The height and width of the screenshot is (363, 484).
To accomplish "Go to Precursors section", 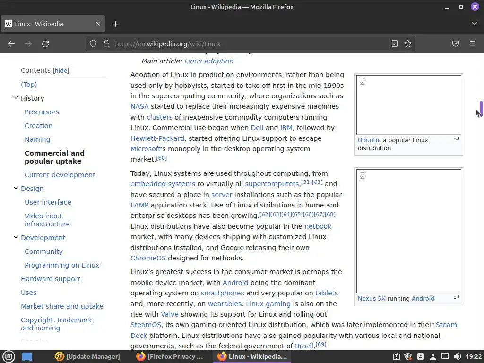I will tap(42, 112).
